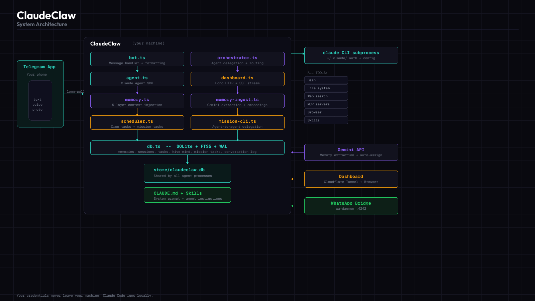Select the bot.ts module box
The image size is (535, 301).
(137, 59)
